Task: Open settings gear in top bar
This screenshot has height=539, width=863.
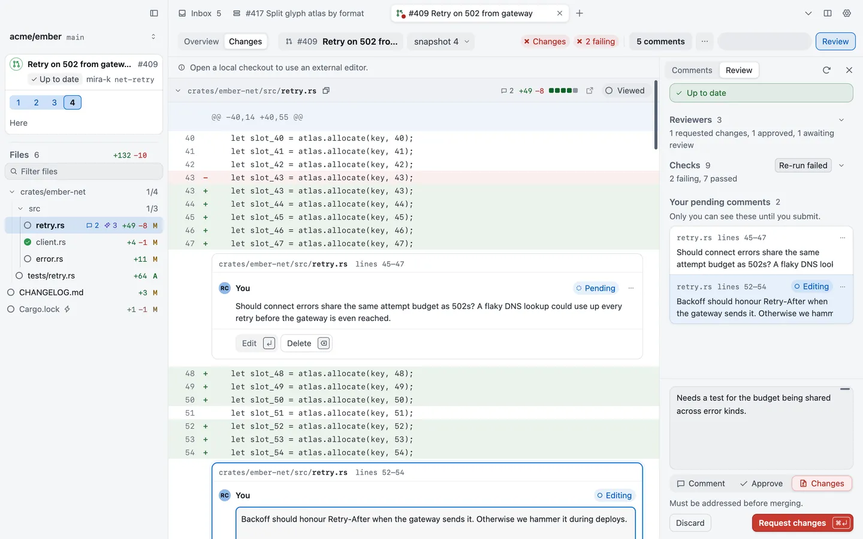Action: (847, 13)
